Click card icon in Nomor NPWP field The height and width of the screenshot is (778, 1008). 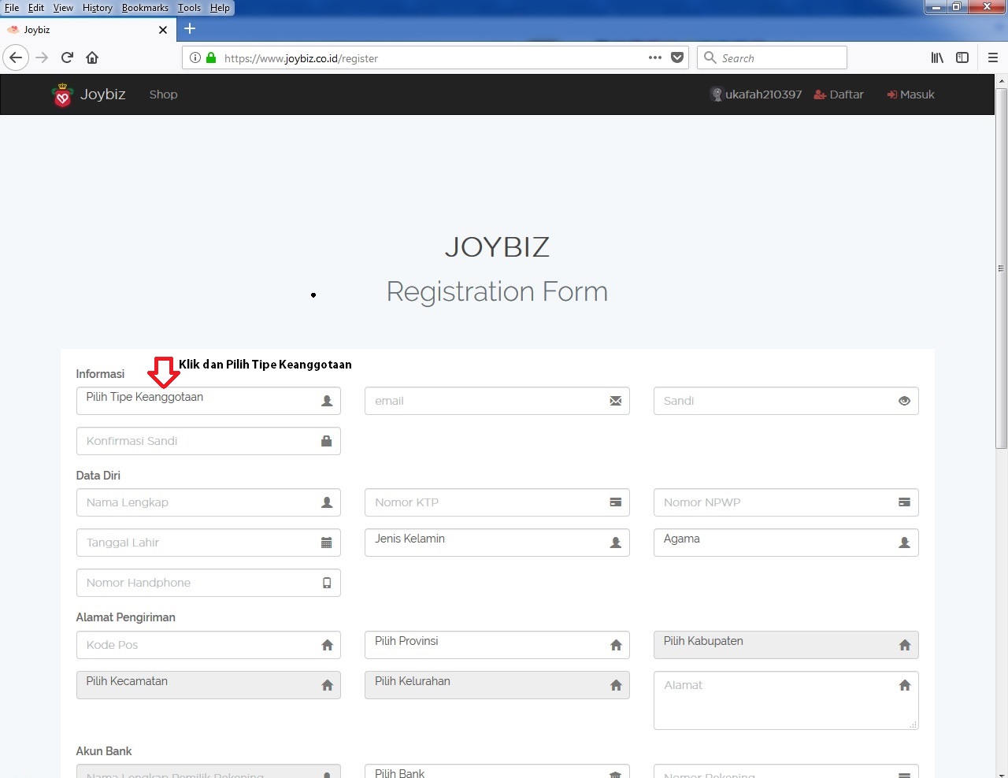pos(904,502)
